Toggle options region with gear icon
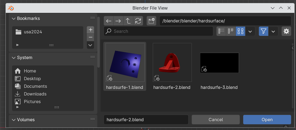The image size is (296, 130). [286, 31]
